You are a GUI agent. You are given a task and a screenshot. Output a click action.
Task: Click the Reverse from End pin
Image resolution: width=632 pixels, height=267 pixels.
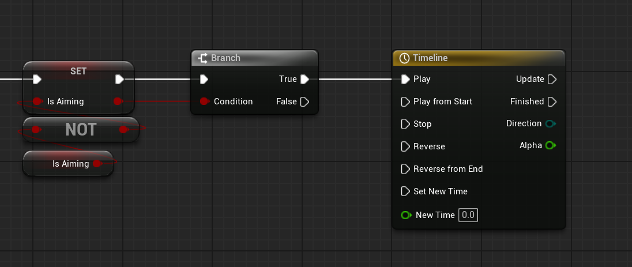[405, 169]
